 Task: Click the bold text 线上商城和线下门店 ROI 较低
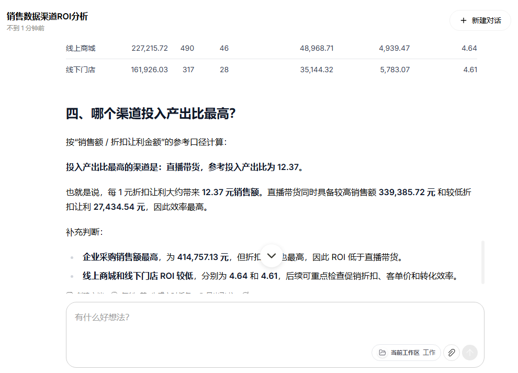pyautogui.click(x=138, y=276)
